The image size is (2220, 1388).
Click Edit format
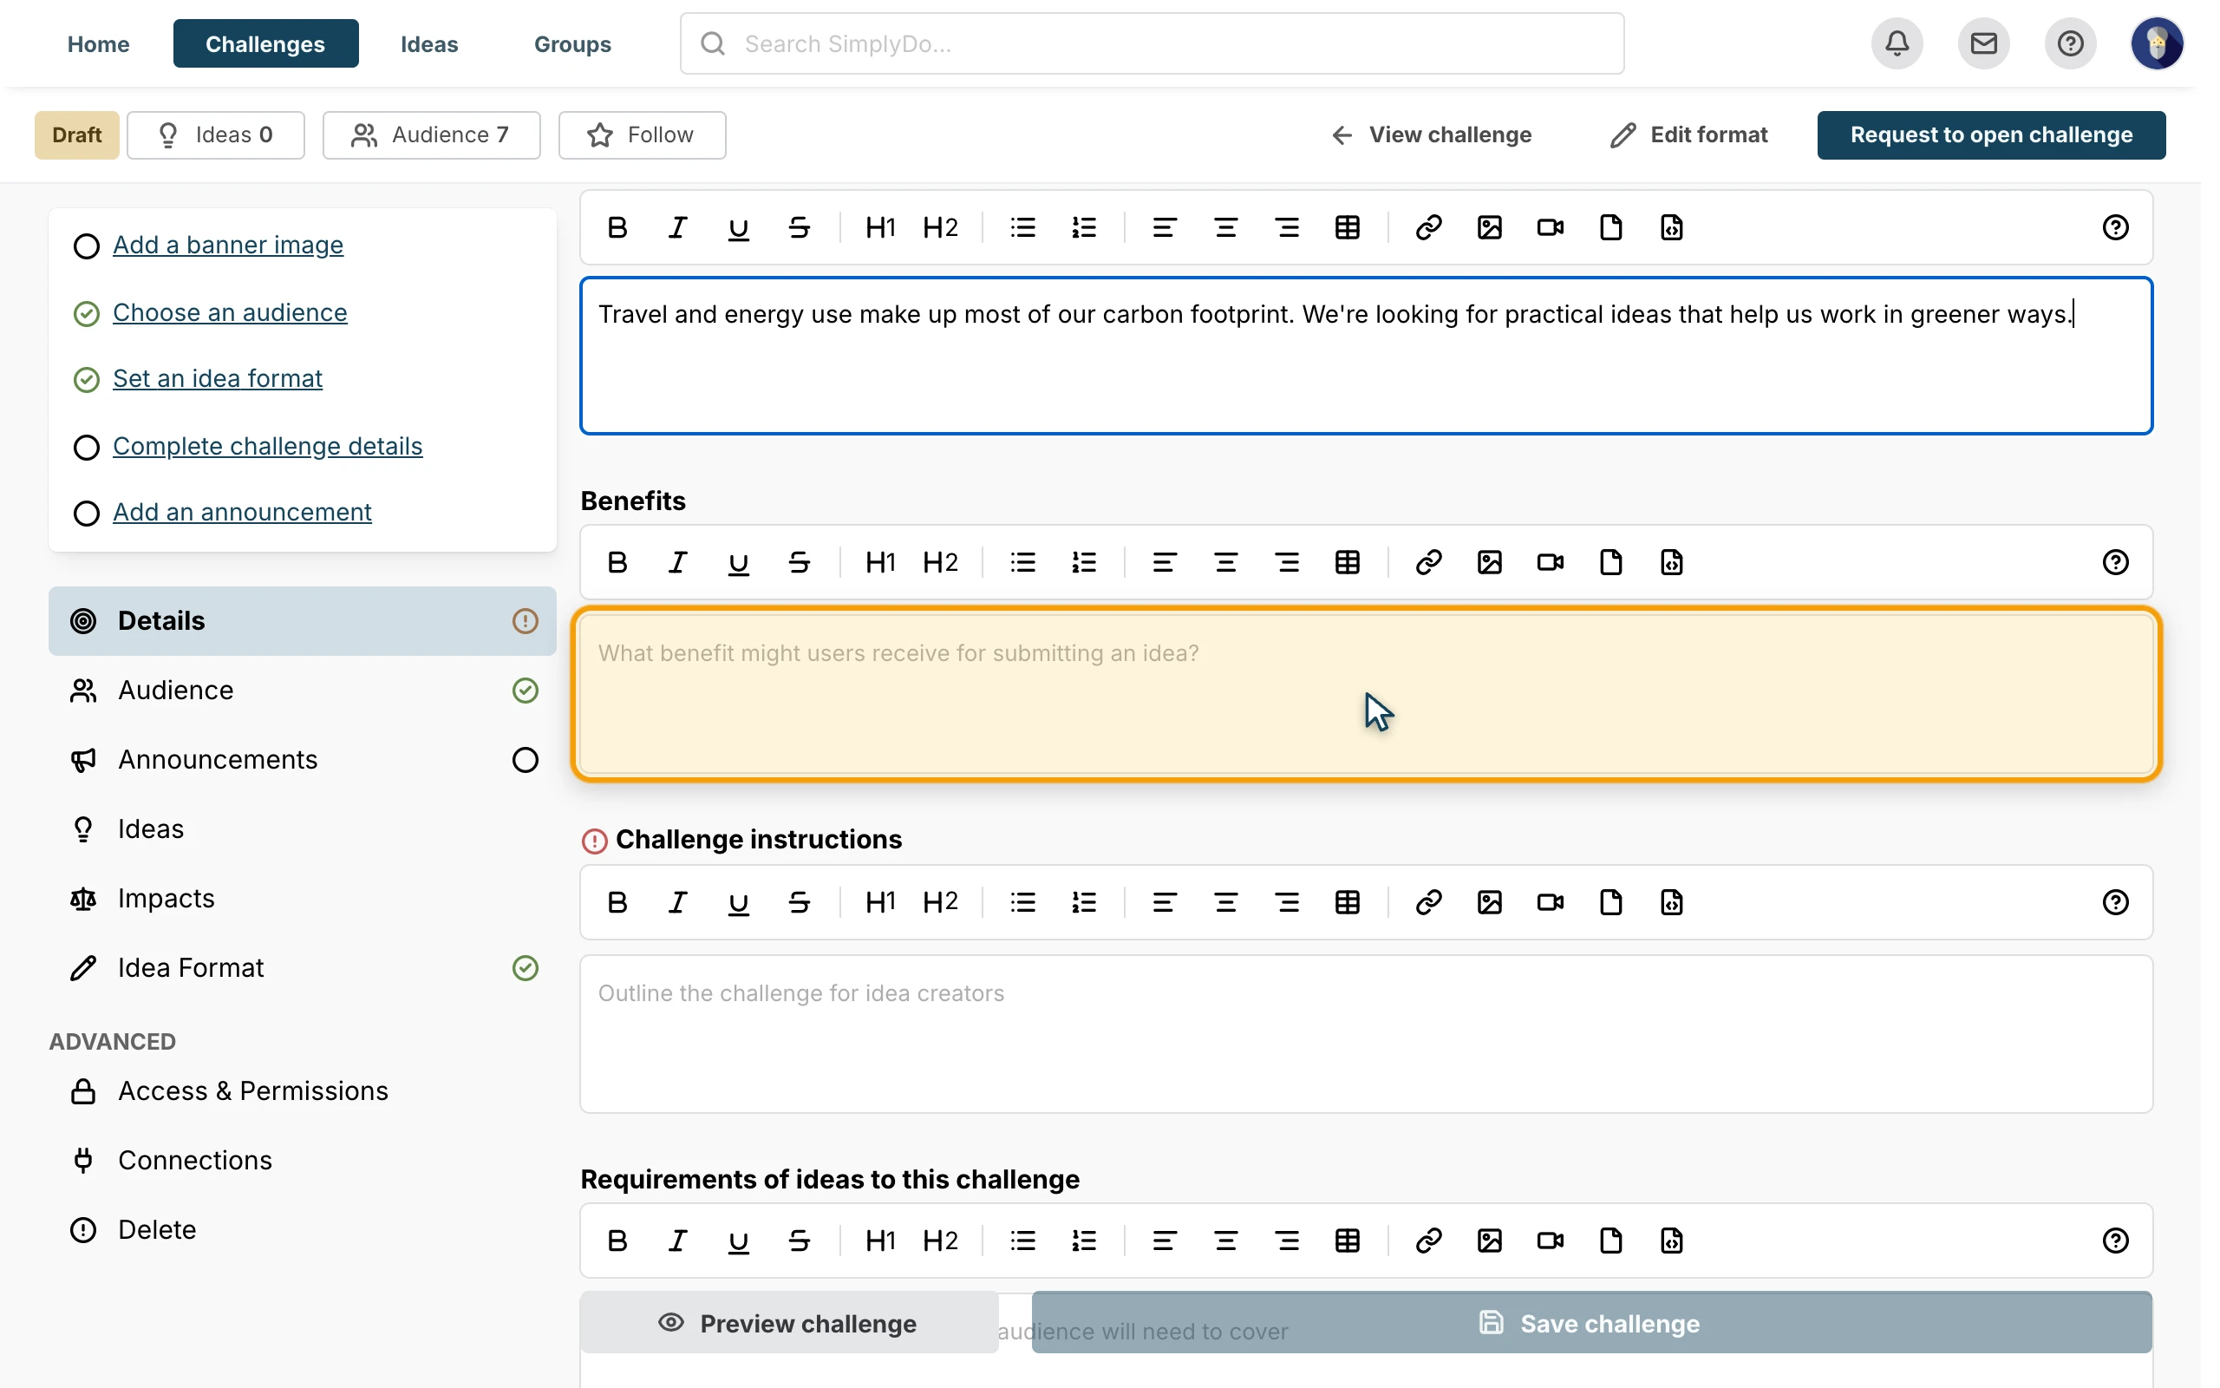(x=1689, y=135)
